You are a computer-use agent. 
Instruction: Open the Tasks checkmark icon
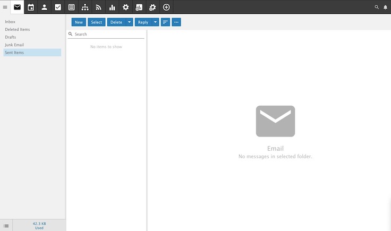pyautogui.click(x=58, y=7)
